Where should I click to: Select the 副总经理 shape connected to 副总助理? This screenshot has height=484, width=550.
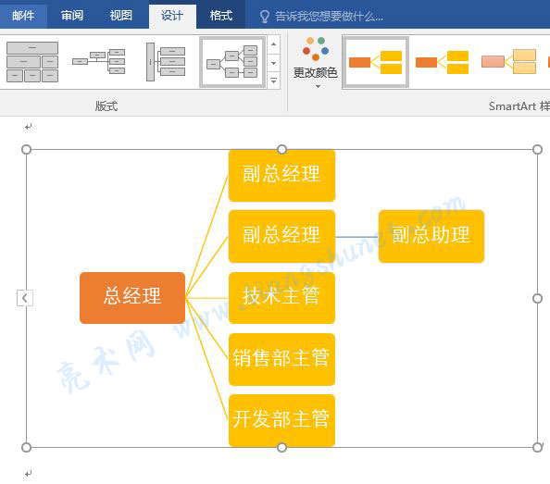coord(281,237)
